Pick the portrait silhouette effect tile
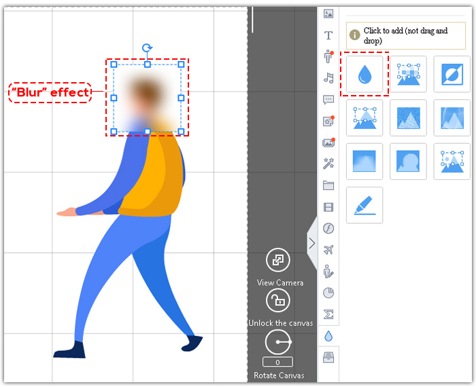Image resolution: width=476 pixels, height=387 pixels. click(408, 161)
